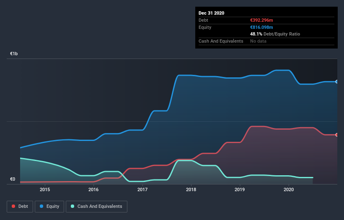Viewport: 344px width, 220px height.
Task: Click the tooltip Debt row label
Action: (203, 20)
